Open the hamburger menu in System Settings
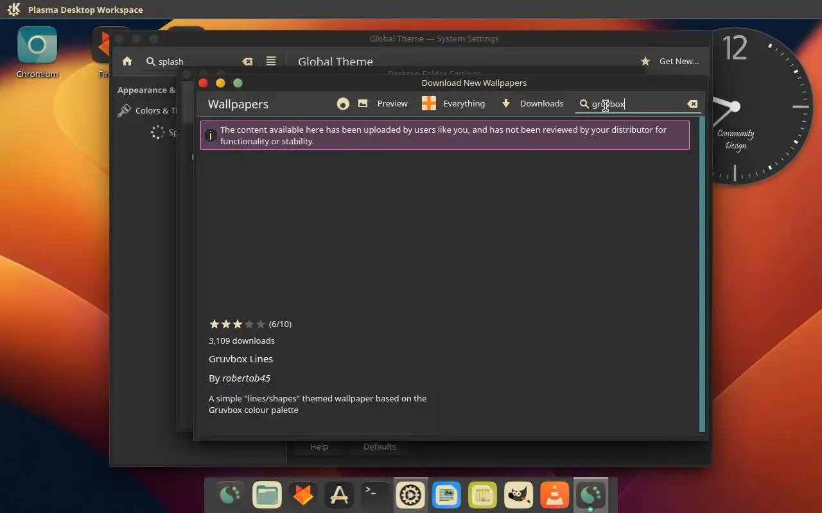This screenshot has width=822, height=513. point(271,61)
